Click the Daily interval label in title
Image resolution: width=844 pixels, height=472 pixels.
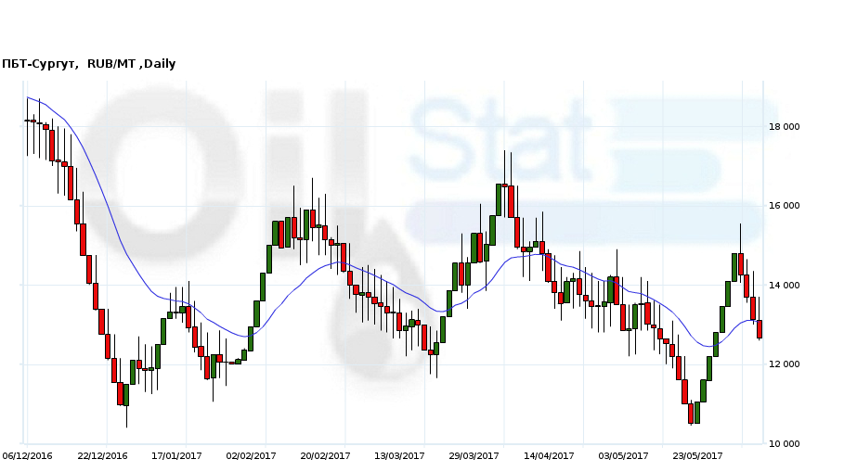pos(160,64)
